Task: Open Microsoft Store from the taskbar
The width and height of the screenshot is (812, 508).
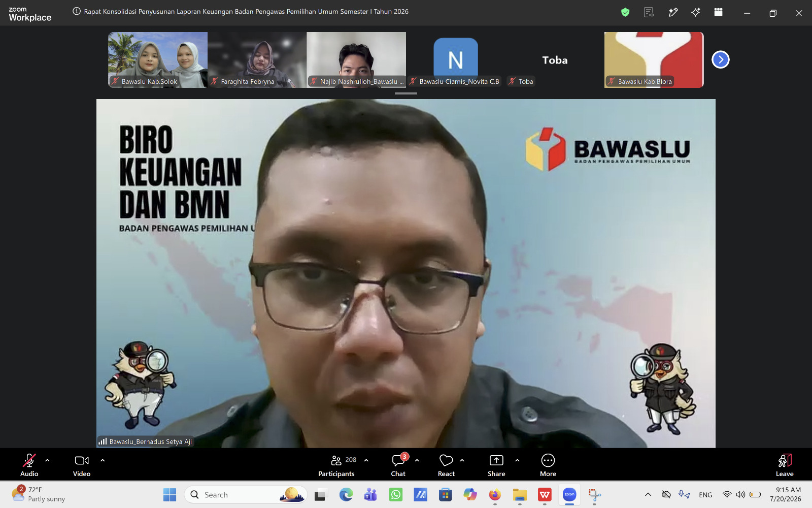Action: [x=446, y=495]
